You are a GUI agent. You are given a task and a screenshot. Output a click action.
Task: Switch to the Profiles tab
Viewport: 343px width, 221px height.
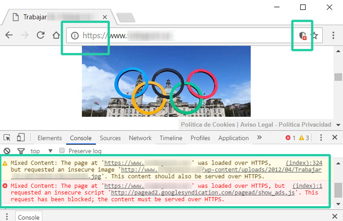click(x=200, y=138)
